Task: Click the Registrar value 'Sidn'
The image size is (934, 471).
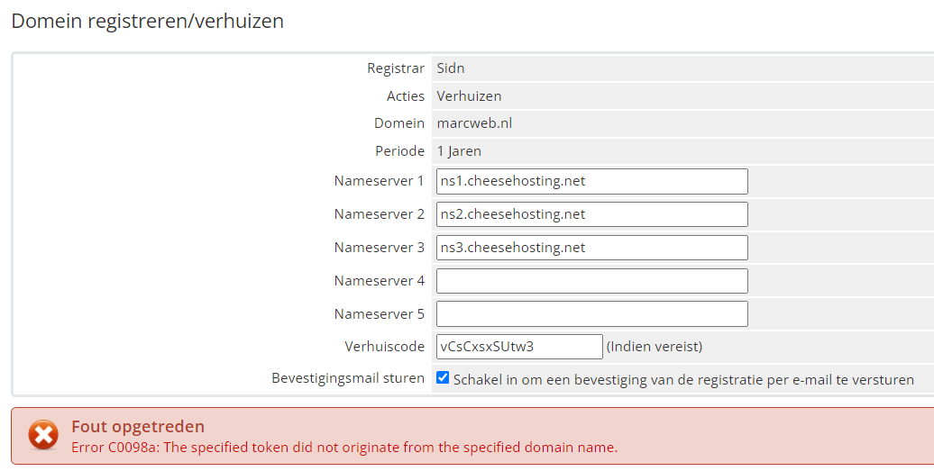Action: coord(451,68)
